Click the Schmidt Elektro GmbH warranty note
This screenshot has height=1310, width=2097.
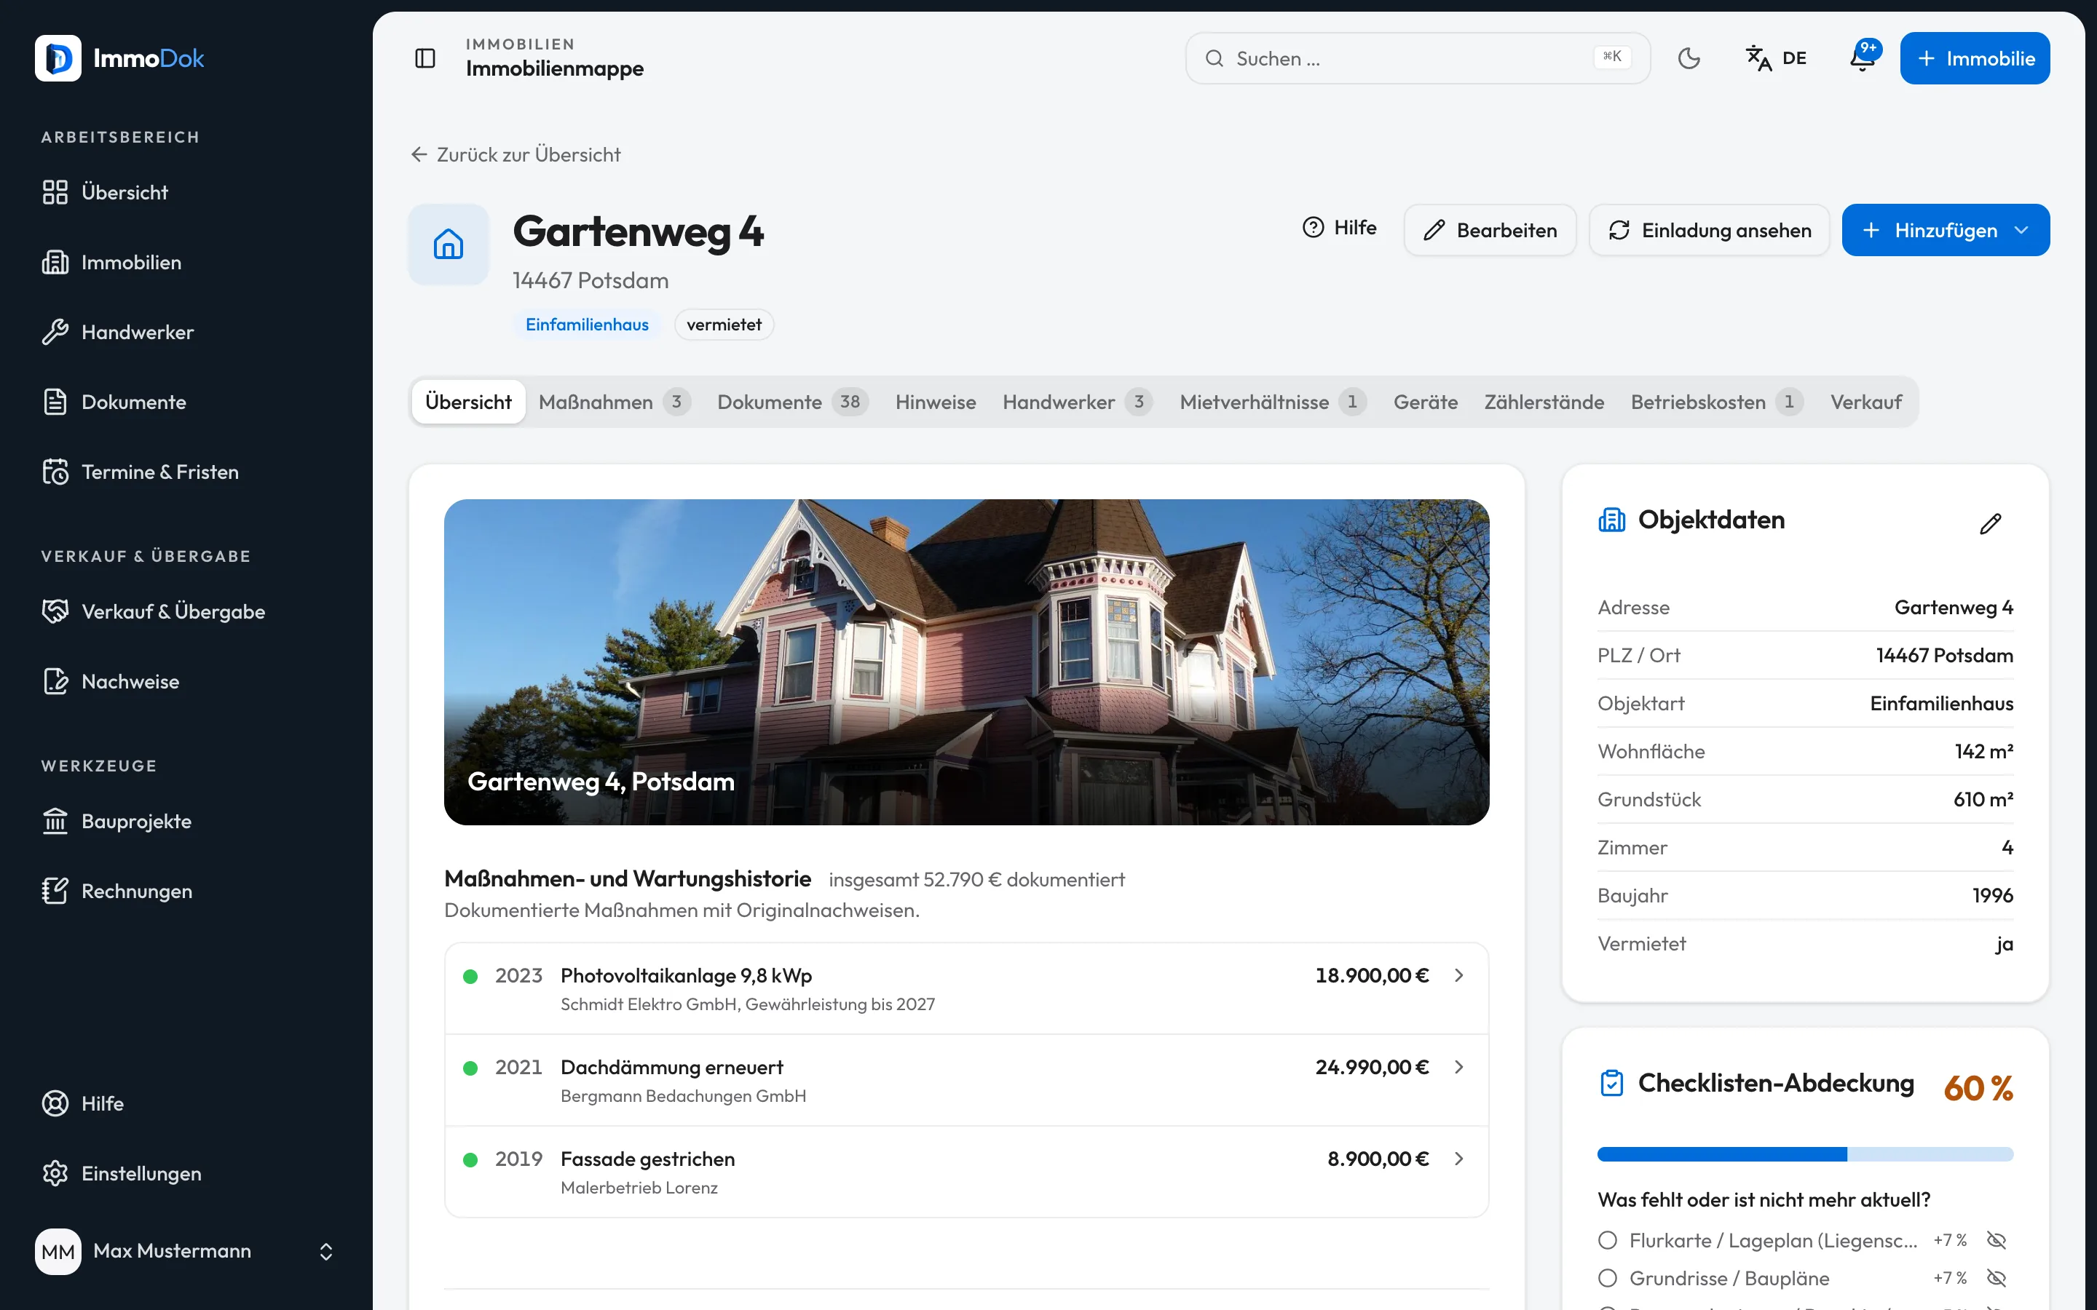click(x=748, y=1004)
